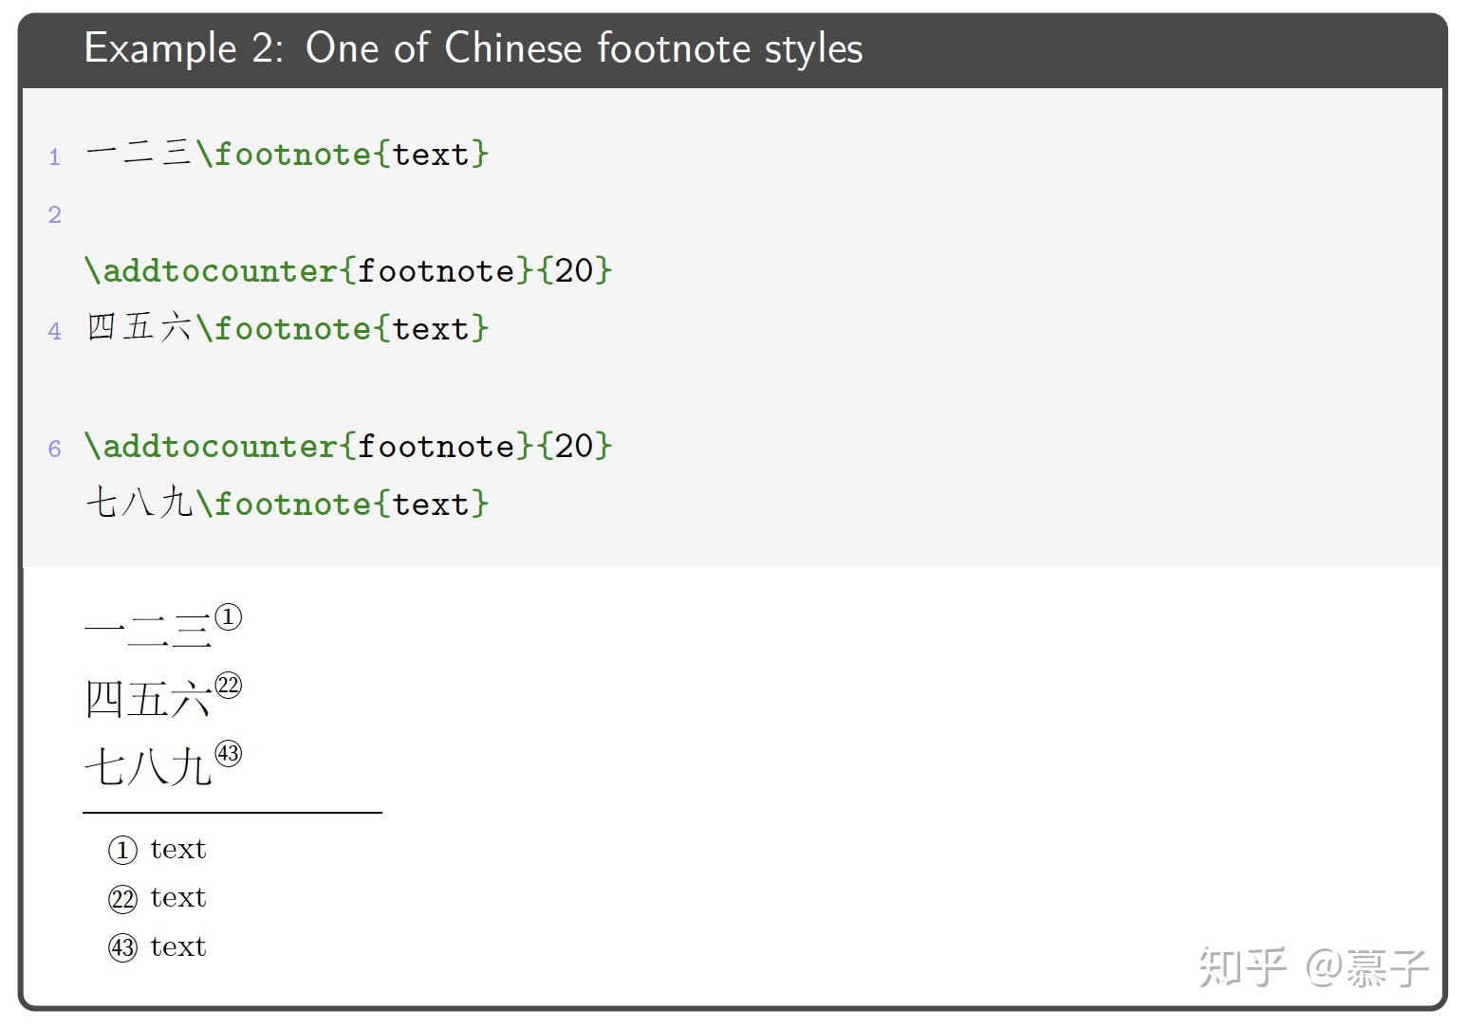Viewport: 1467px width, 1028px height.
Task: Click the footnote text beside circled 43
Action: (178, 946)
